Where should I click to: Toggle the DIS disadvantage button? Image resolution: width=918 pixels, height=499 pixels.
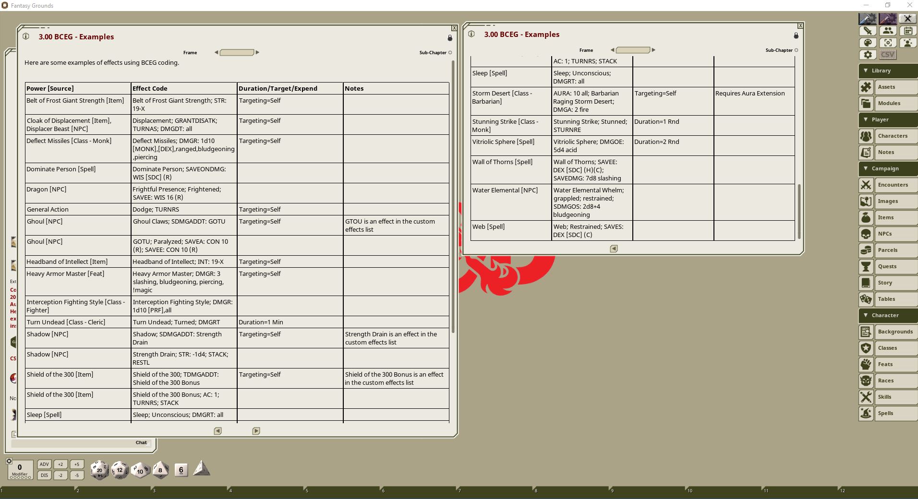[x=44, y=475]
